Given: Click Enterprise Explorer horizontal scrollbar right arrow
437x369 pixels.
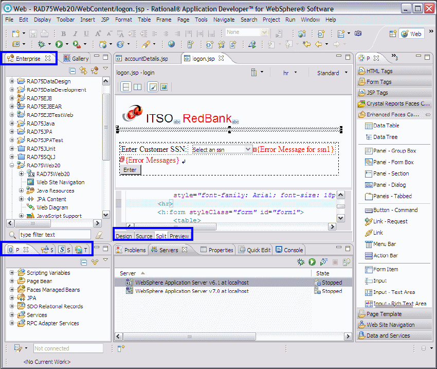Looking at the screenshot, I should [x=97, y=223].
